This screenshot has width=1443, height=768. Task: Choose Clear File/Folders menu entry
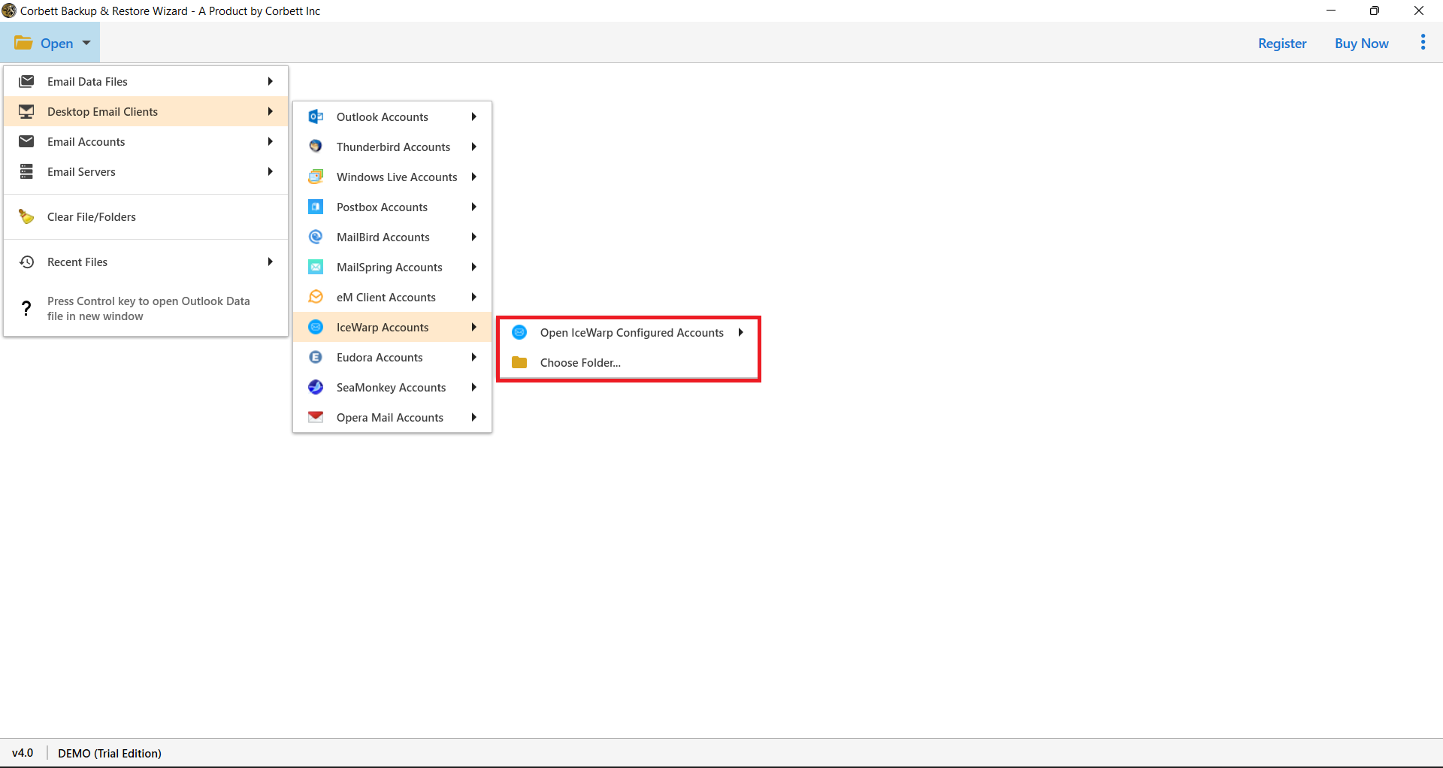(x=146, y=216)
